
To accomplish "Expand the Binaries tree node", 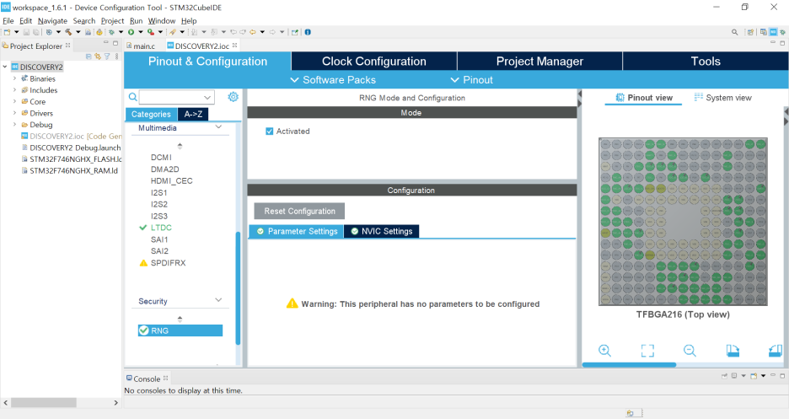I will pyautogui.click(x=14, y=78).
